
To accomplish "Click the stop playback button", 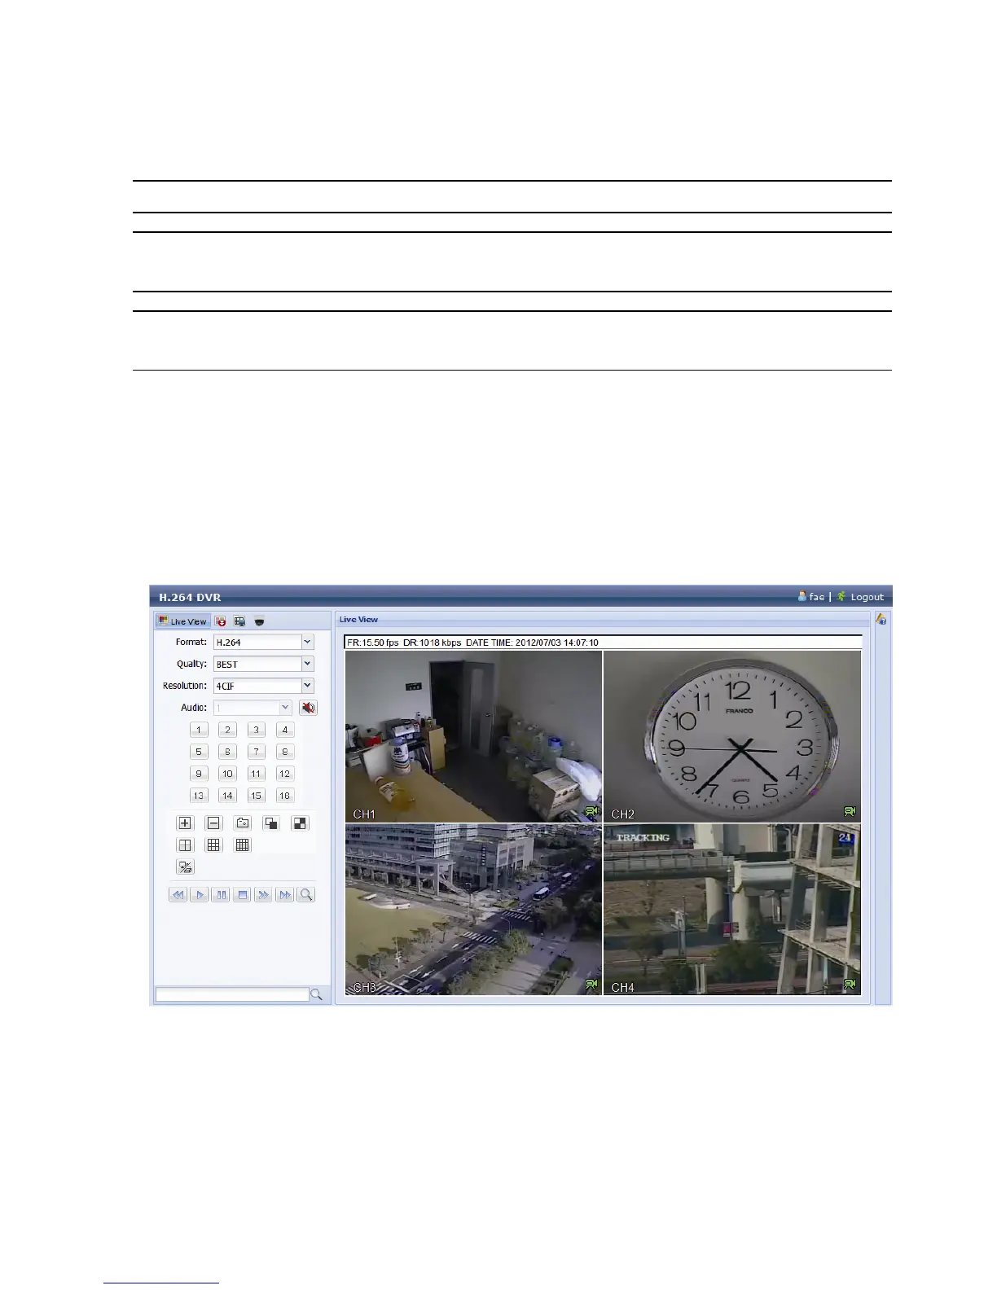I will pyautogui.click(x=242, y=895).
